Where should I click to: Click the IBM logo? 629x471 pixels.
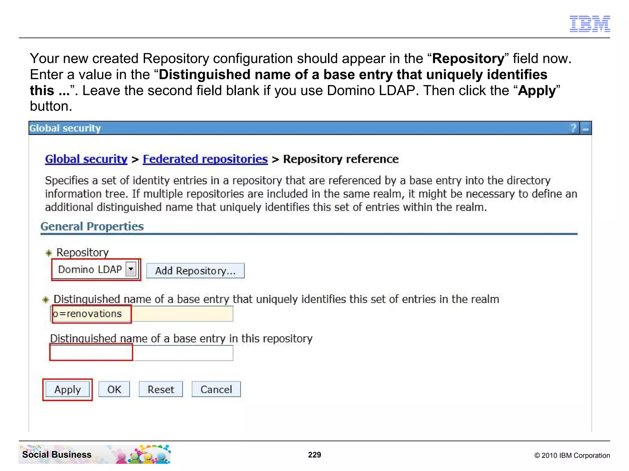(590, 24)
